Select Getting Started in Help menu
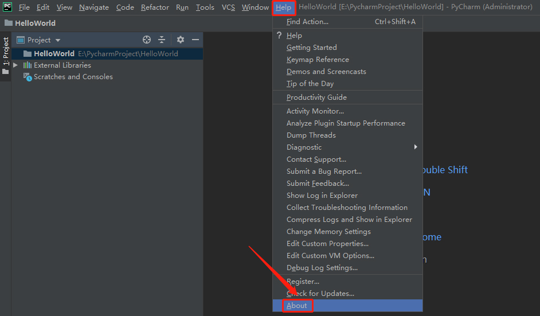Image resolution: width=540 pixels, height=316 pixels. tap(347, 48)
